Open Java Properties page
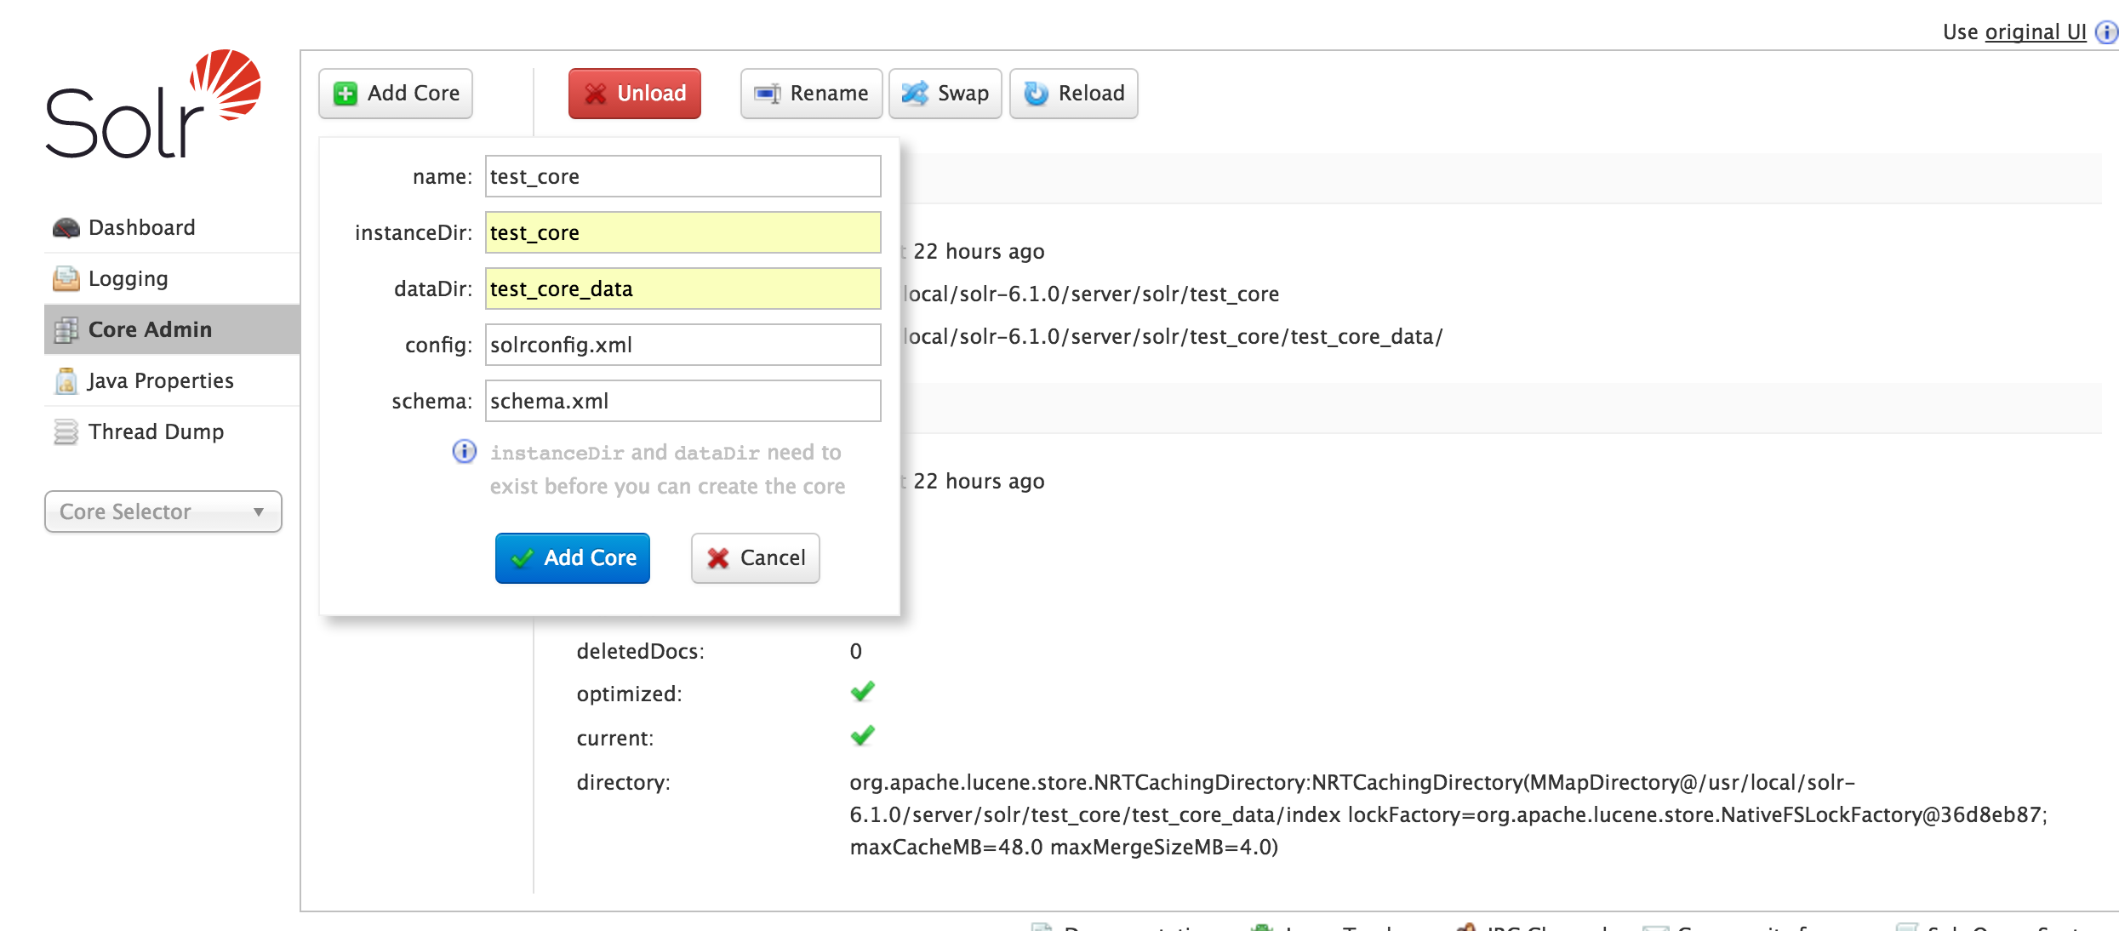This screenshot has height=931, width=2119. click(x=172, y=380)
